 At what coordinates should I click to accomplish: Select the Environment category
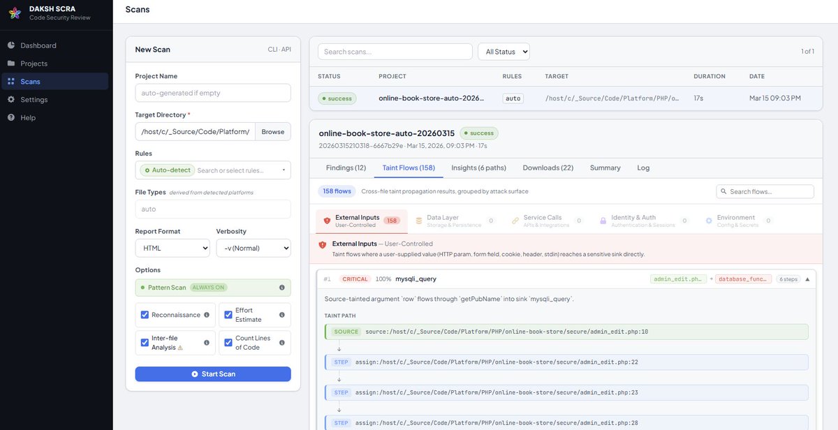coord(739,221)
